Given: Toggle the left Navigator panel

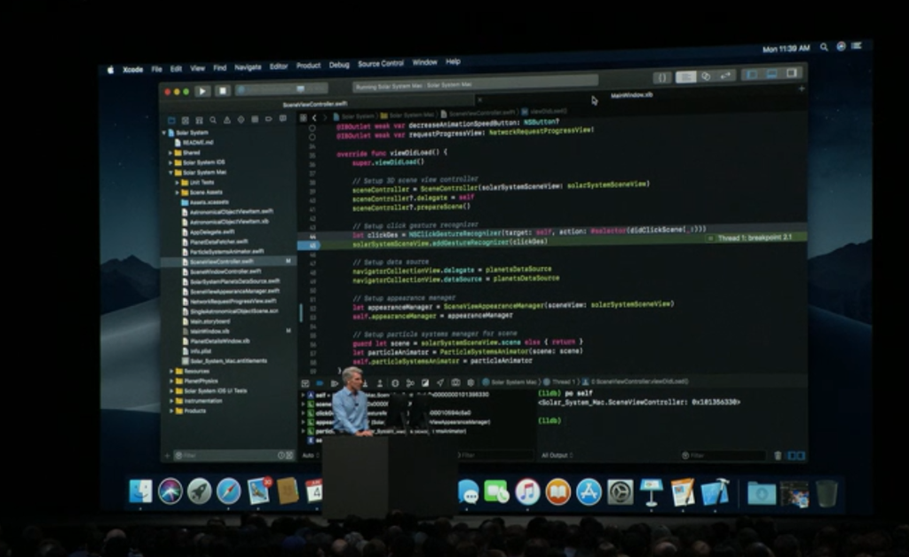Looking at the screenshot, I should coord(753,75).
